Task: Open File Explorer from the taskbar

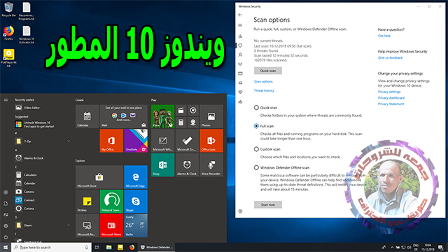Action: 109,247
